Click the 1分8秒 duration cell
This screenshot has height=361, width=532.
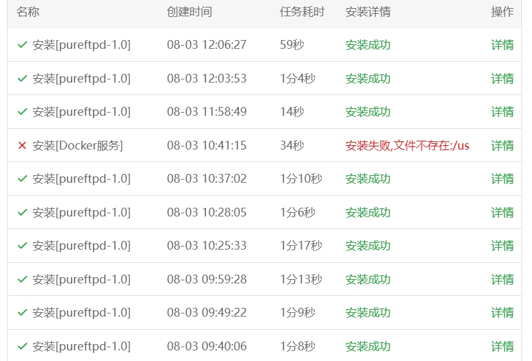[x=298, y=347]
